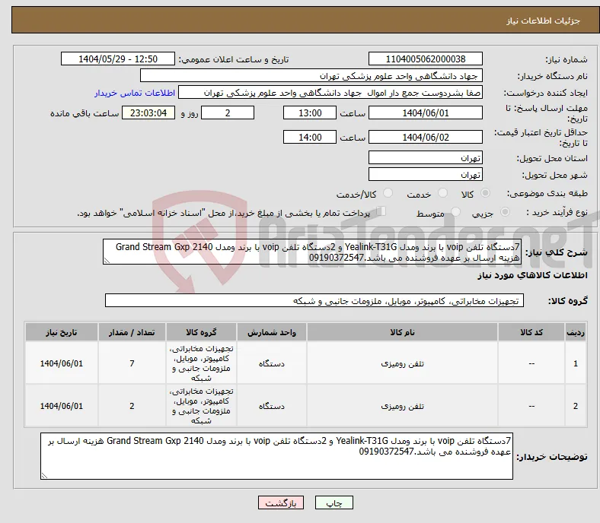
Task: Click the resize handle of buyer notes textarea
Action: click(x=44, y=476)
